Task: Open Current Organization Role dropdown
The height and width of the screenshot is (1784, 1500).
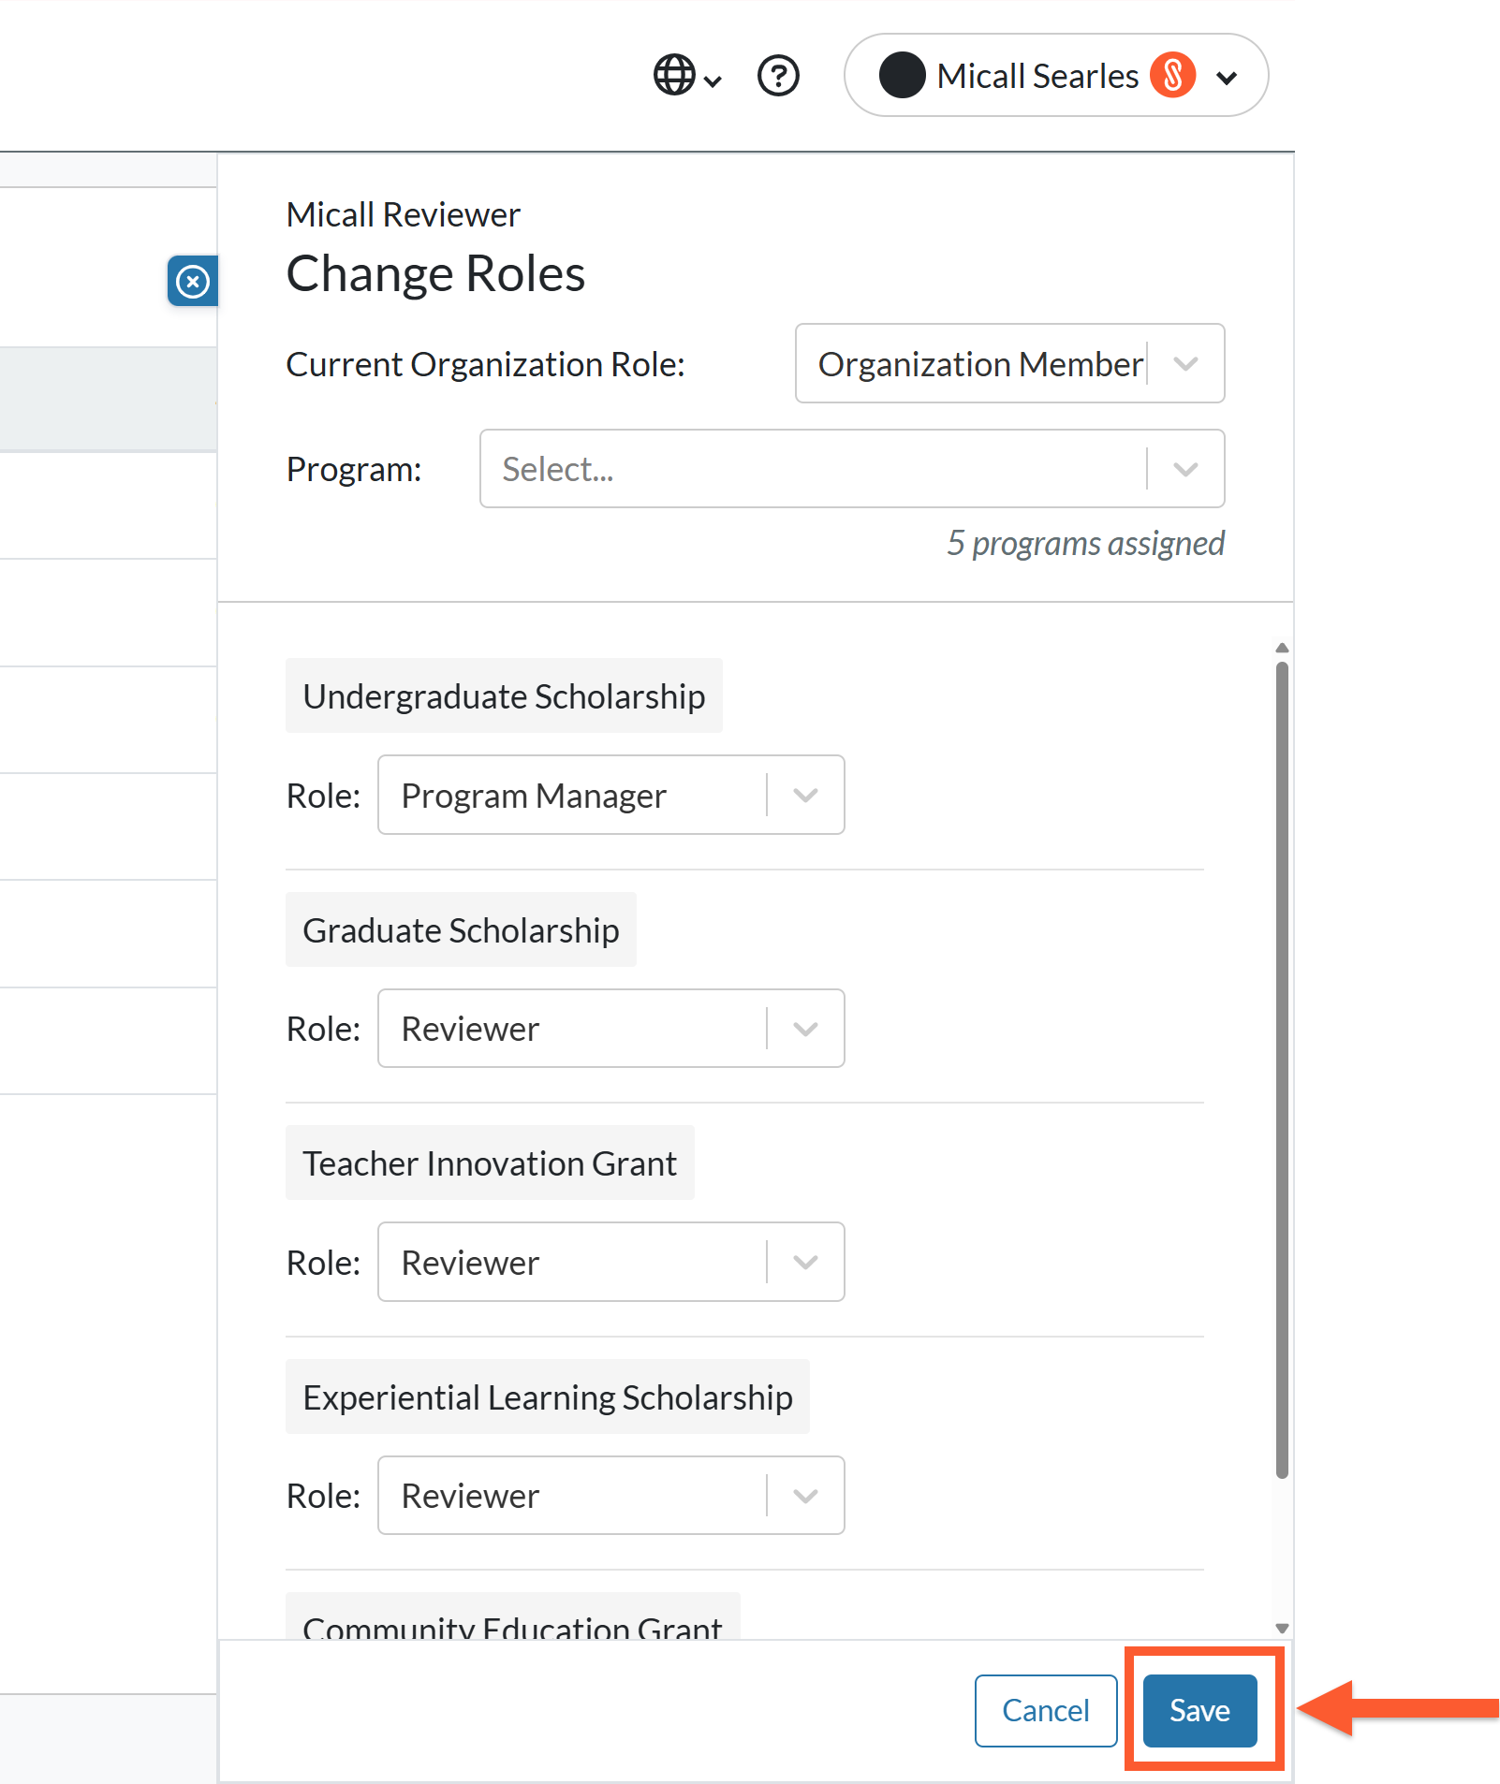Action: click(1009, 363)
